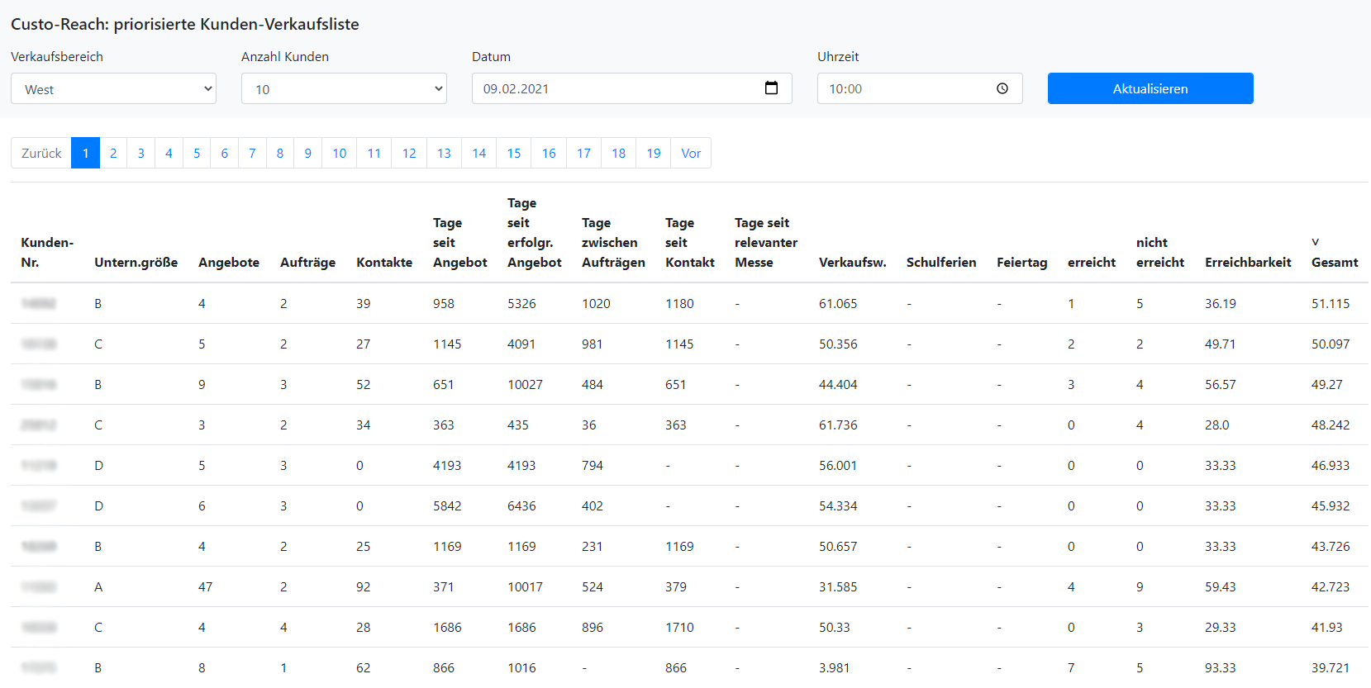Go to pagination page 19
The image size is (1371, 688).
[x=654, y=153]
